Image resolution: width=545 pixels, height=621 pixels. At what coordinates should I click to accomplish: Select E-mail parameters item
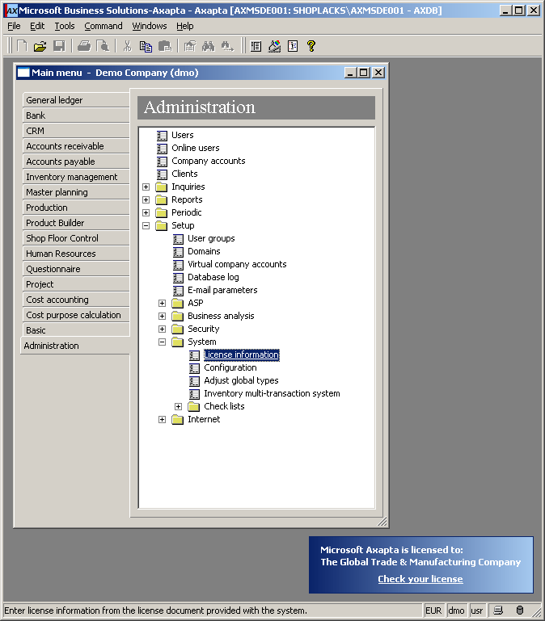point(222,290)
